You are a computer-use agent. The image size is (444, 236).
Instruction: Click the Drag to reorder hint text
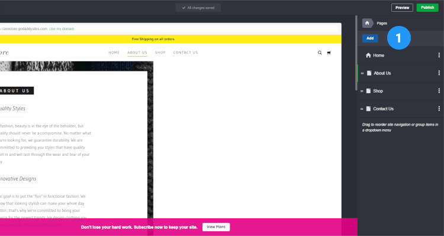pyautogui.click(x=400, y=127)
